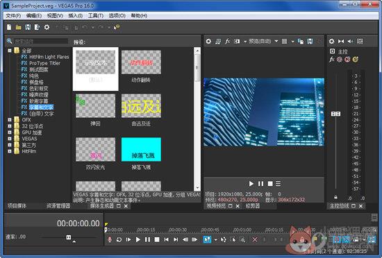Expand the GPU 加速 folder
Viewport: 382px width, 258px height.
pyautogui.click(x=10, y=132)
